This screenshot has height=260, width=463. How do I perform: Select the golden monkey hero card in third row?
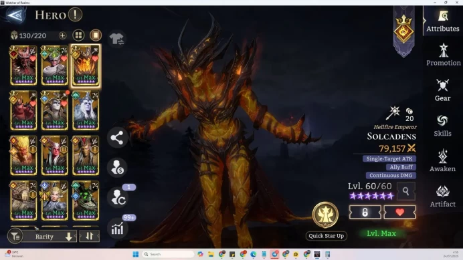23,156
